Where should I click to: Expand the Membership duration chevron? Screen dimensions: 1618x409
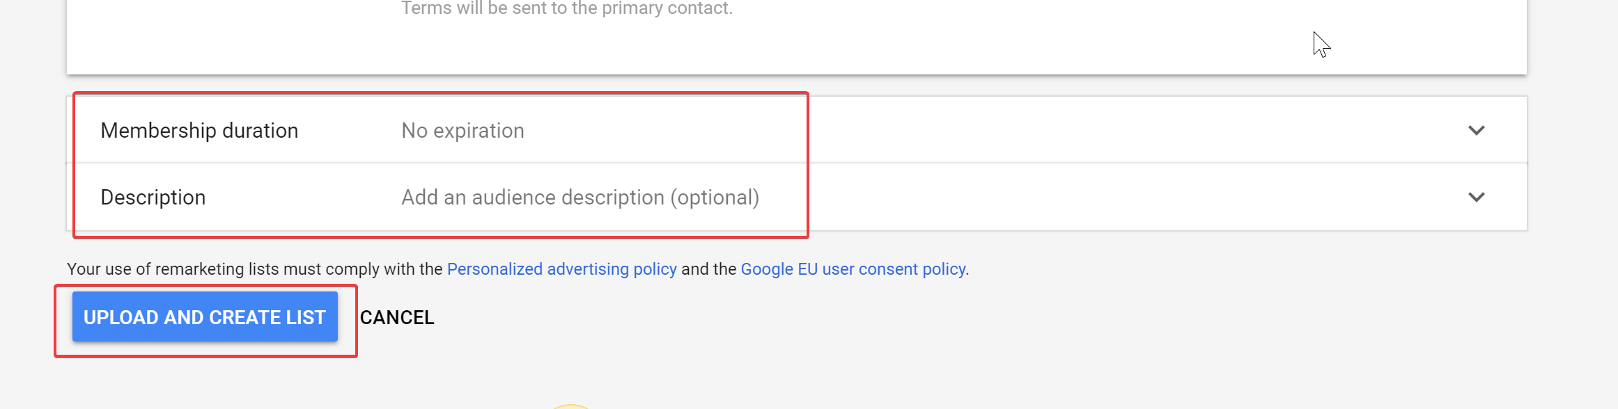click(1476, 130)
